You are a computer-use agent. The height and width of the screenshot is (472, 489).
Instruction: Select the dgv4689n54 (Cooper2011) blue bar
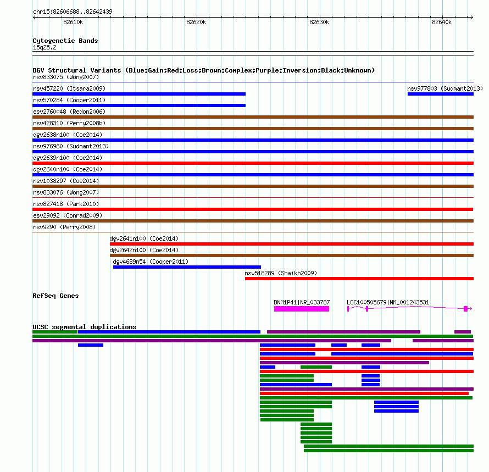[187, 267]
